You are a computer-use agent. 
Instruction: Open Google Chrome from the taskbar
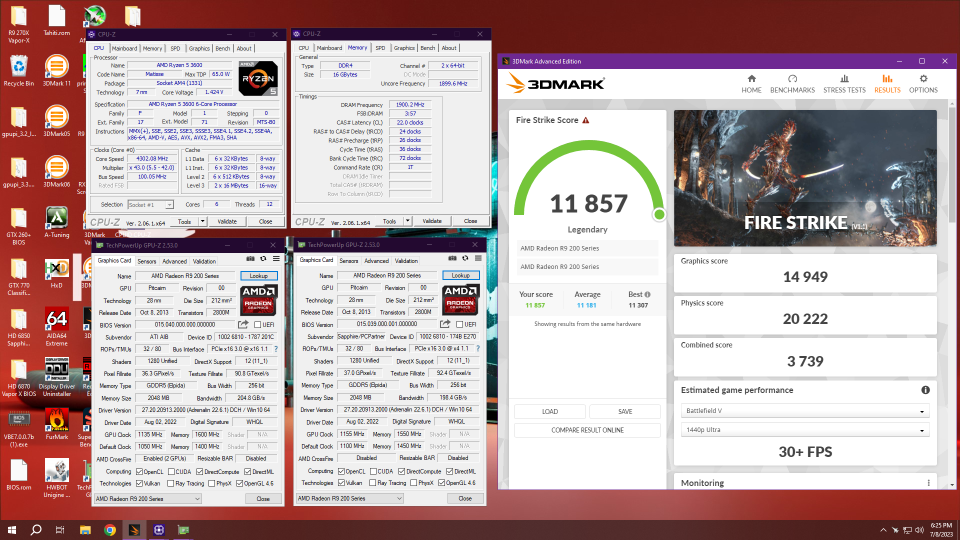coord(110,530)
